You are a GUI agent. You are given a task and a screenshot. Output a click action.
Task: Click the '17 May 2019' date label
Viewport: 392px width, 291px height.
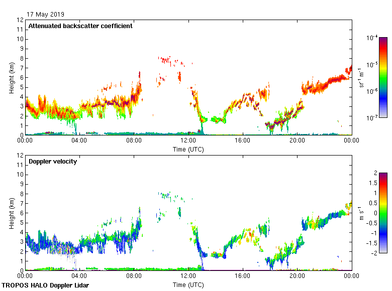pos(45,15)
